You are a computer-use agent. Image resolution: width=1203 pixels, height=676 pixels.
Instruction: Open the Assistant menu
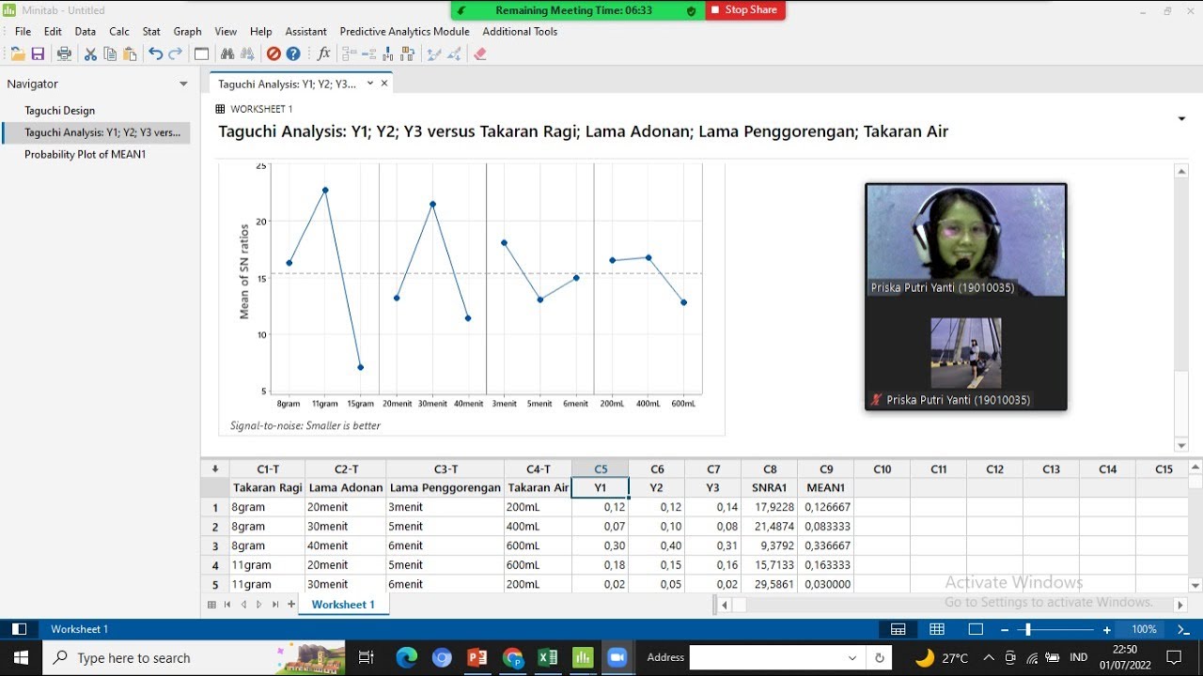click(306, 31)
